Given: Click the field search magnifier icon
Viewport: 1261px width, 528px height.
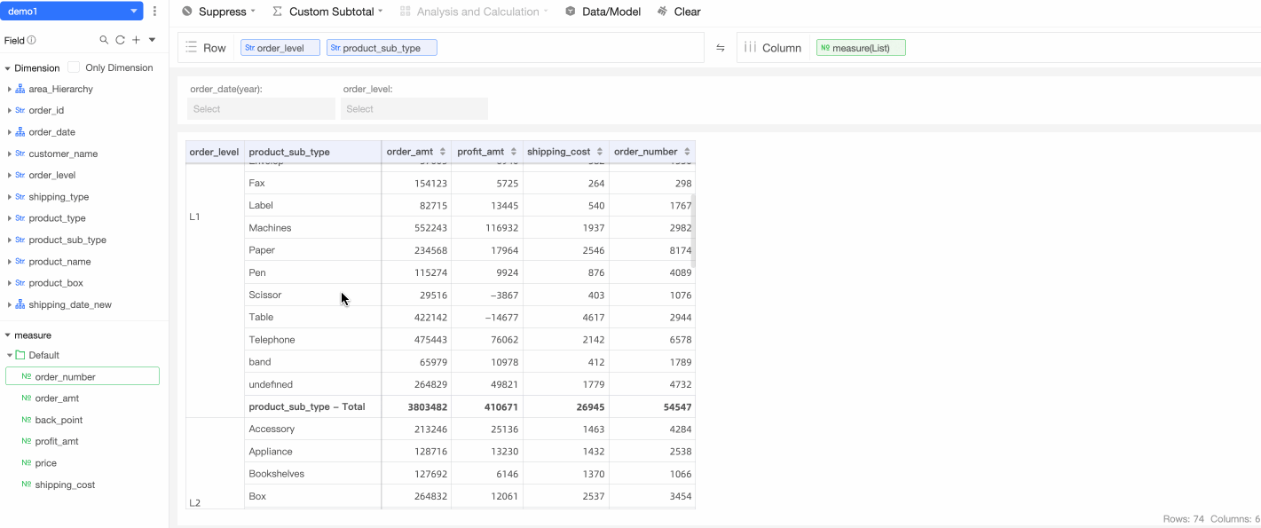Looking at the screenshot, I should click(x=104, y=40).
